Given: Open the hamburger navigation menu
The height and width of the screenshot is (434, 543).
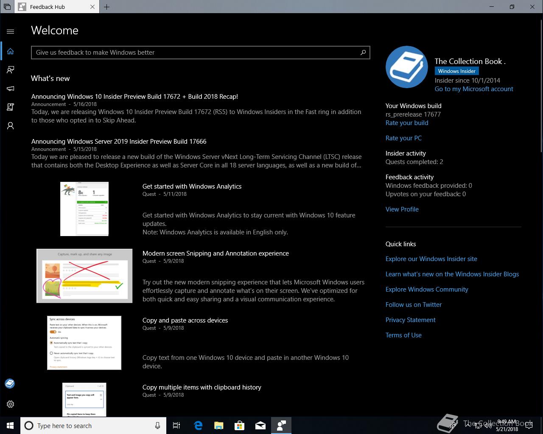Looking at the screenshot, I should pos(11,31).
